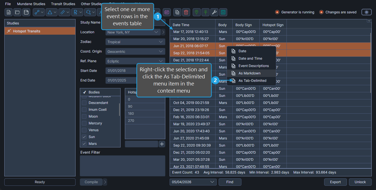The height and width of the screenshot is (190, 376).
Task: Toggle the Bodies header checkmark
Action: click(x=85, y=92)
